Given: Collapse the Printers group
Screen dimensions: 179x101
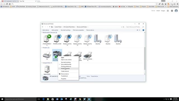Looking at the screenshot, I should [42, 48].
